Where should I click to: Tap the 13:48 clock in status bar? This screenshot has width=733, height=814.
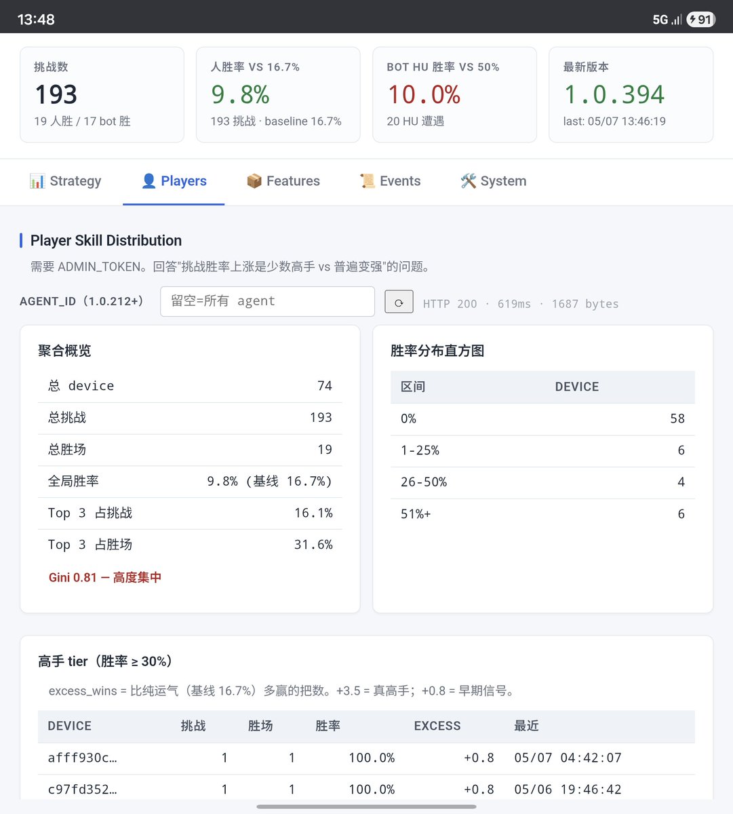point(36,20)
